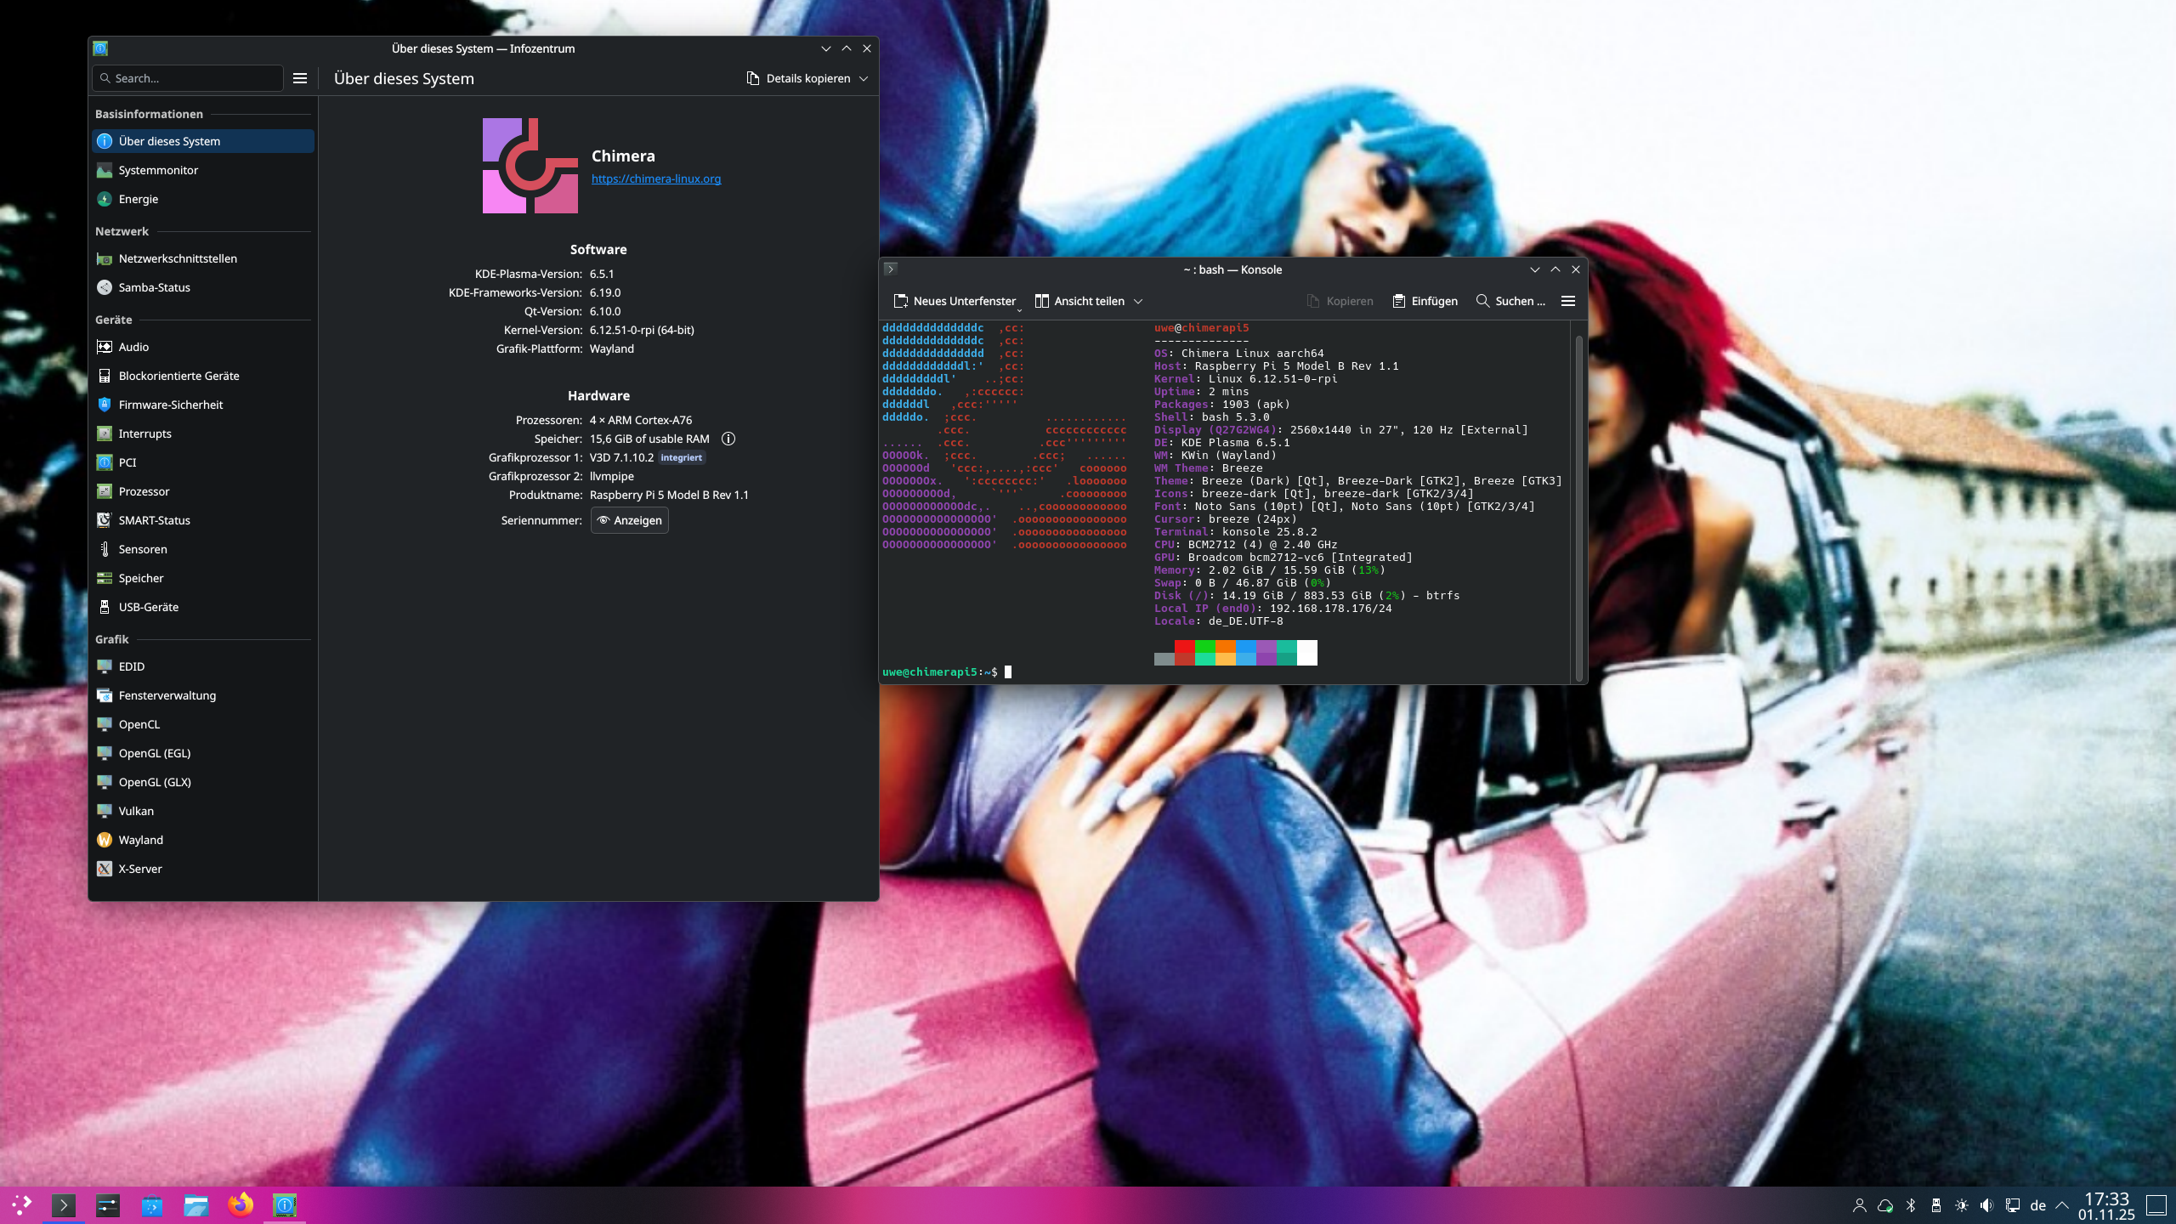Viewport: 2176px width, 1224px height.
Task: Open Firmware-Sicherheit sidebar entry
Action: (x=170, y=405)
